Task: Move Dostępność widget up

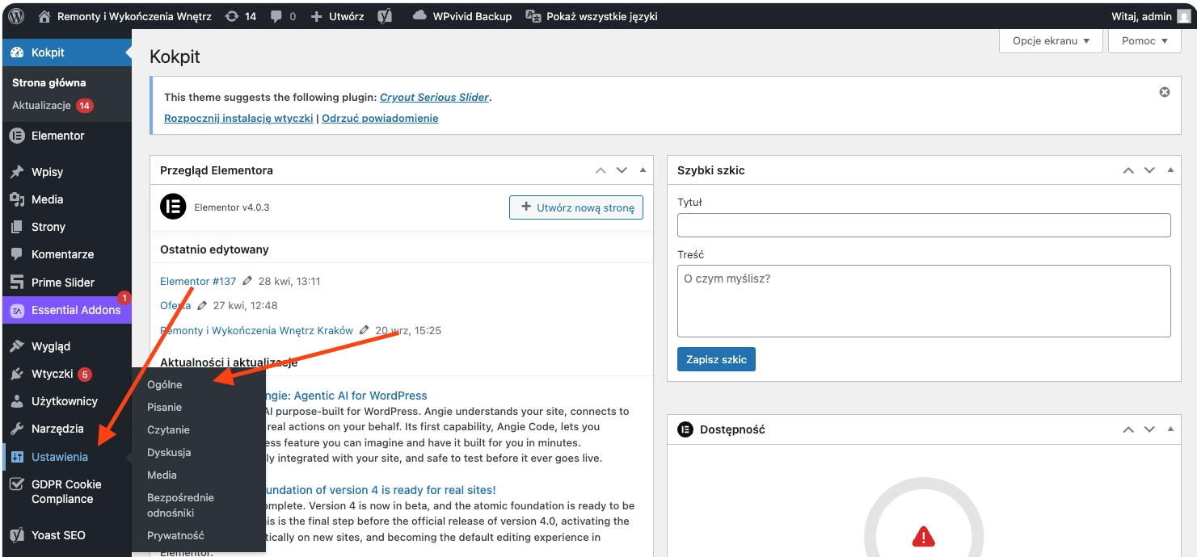Action: pyautogui.click(x=1128, y=429)
